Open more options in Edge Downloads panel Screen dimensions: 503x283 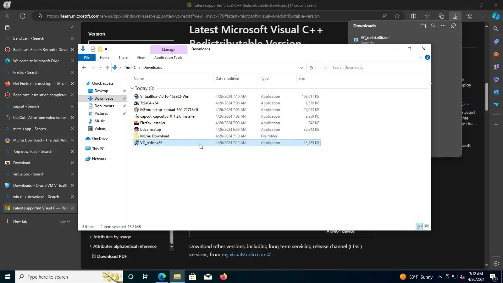[x=443, y=26]
